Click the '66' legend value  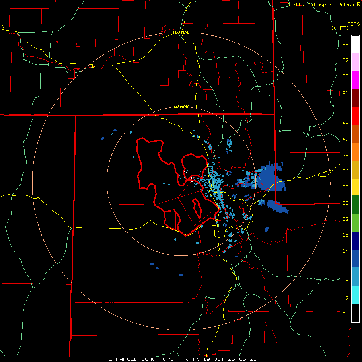pos(346,44)
